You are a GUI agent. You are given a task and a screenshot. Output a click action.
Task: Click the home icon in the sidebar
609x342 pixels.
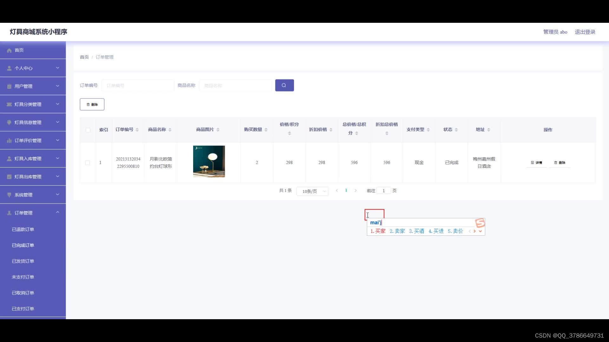click(x=9, y=50)
